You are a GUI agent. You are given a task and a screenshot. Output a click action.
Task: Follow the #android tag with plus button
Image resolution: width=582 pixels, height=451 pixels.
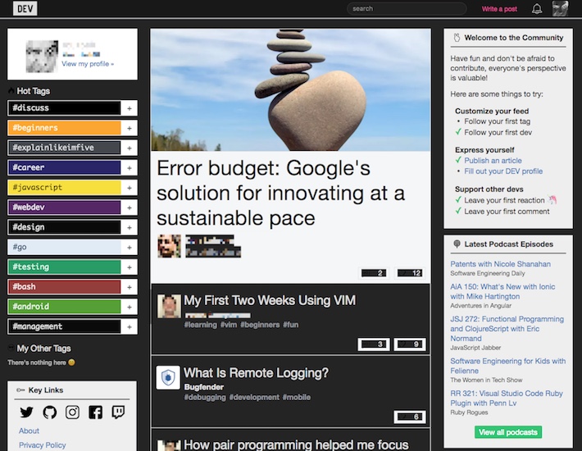pos(130,307)
